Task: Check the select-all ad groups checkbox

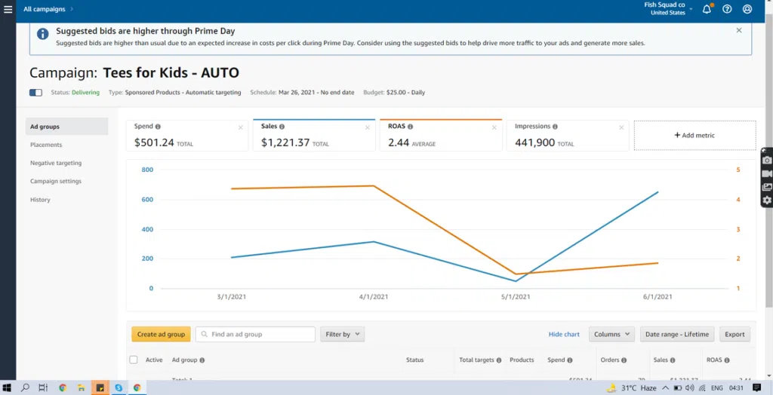Action: 134,360
